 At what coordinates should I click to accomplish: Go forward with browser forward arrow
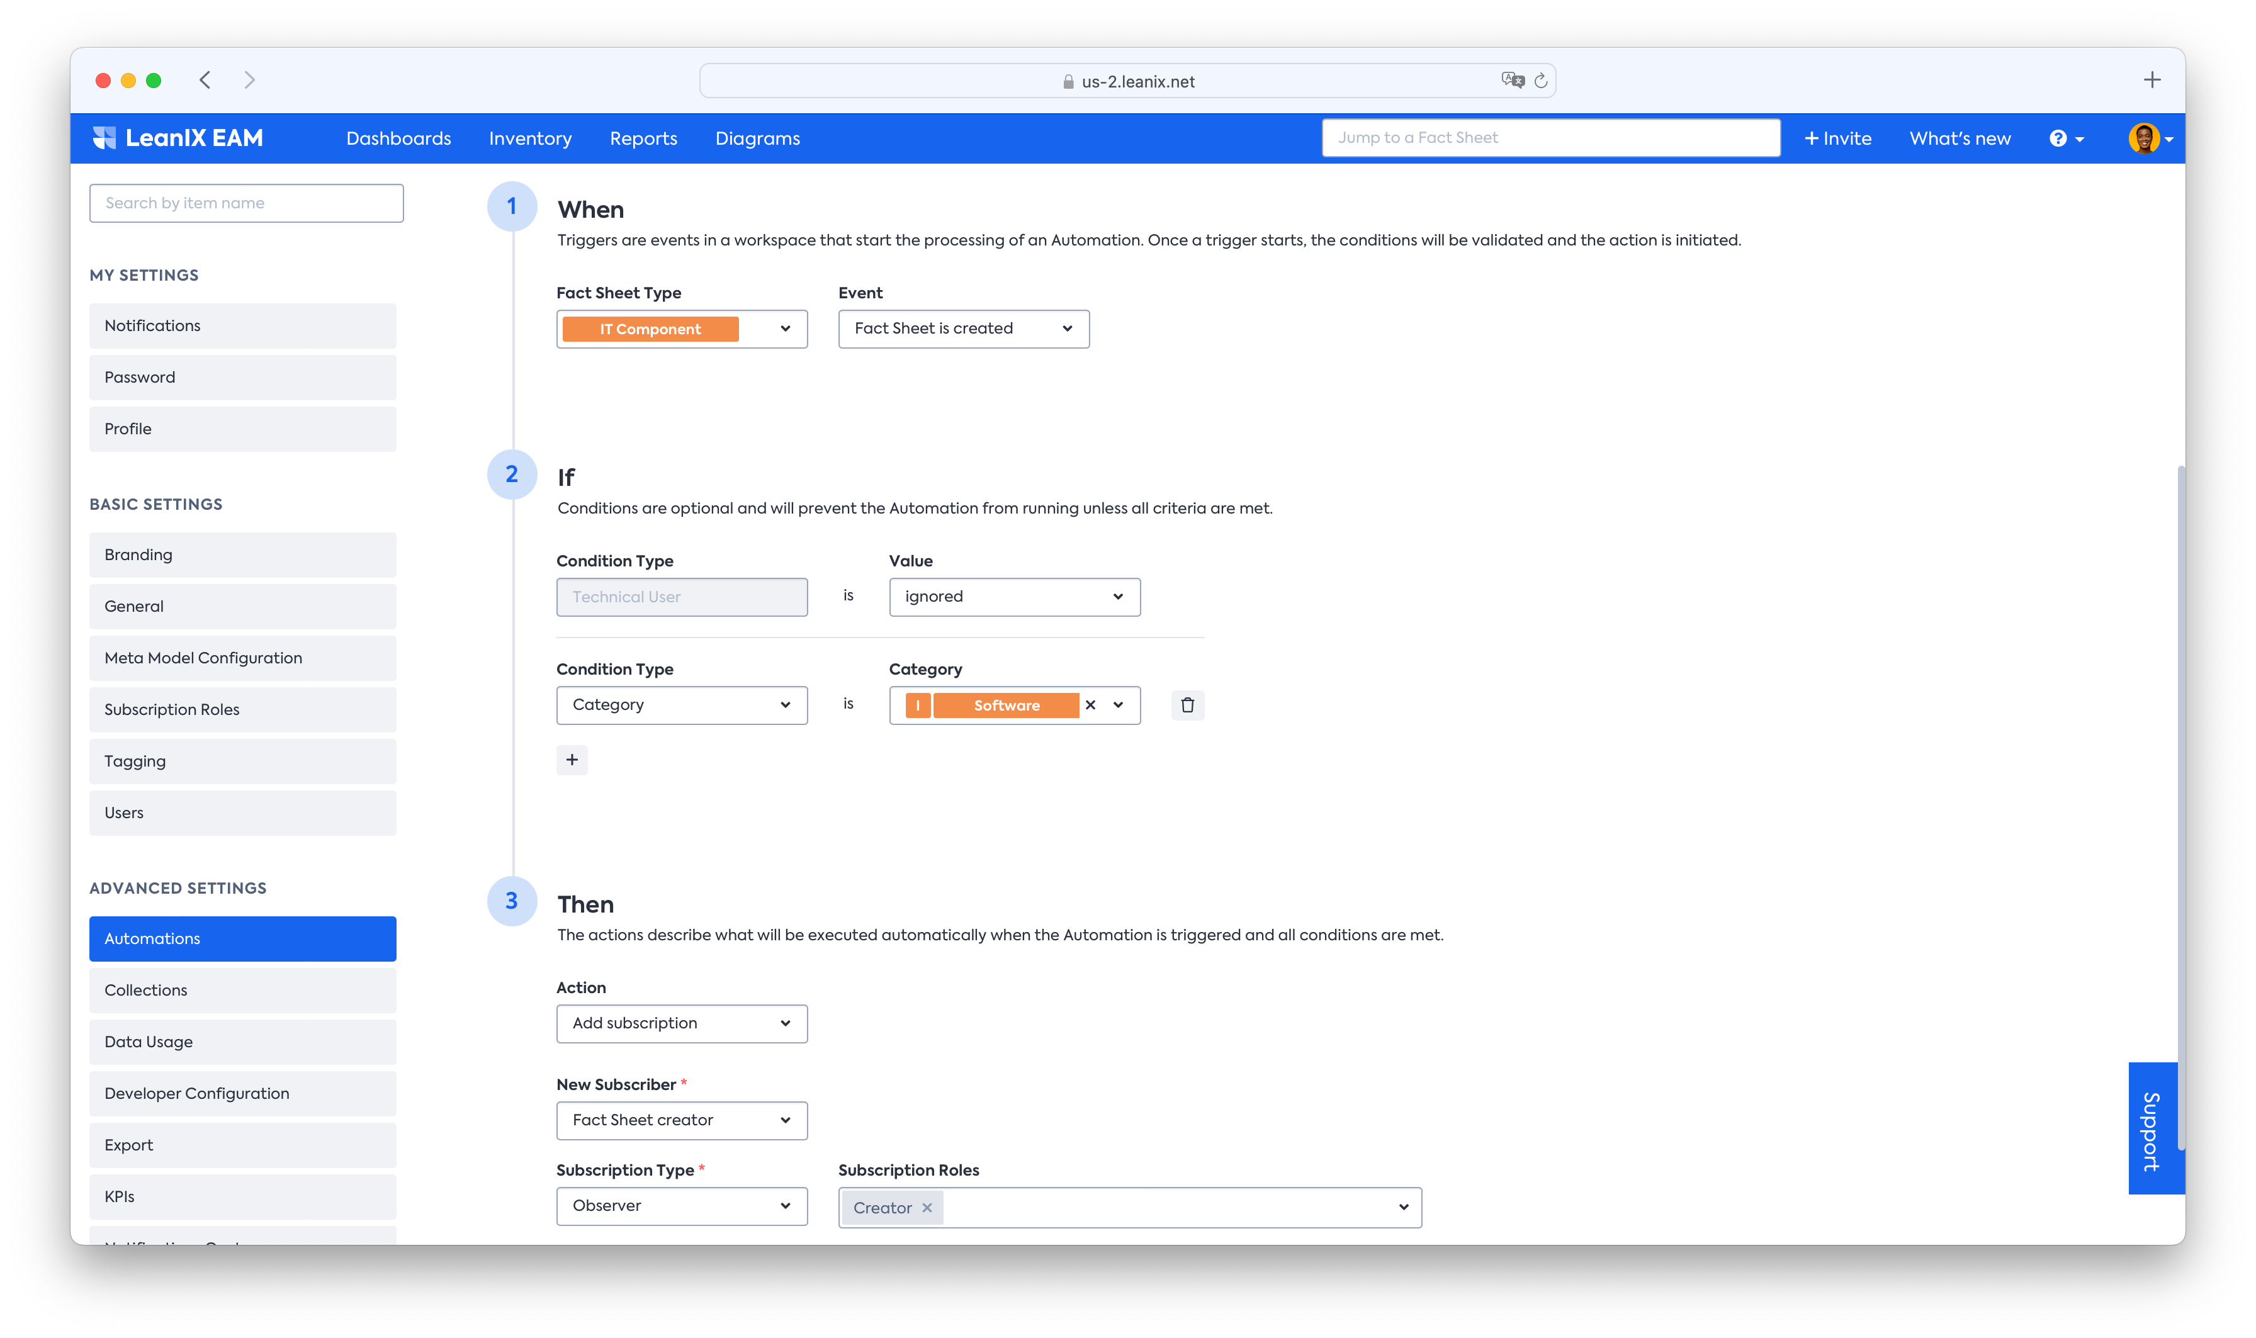(250, 81)
